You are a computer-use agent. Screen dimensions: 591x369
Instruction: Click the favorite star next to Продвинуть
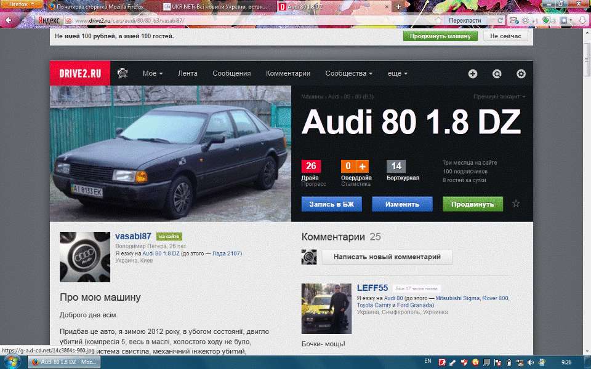516,204
